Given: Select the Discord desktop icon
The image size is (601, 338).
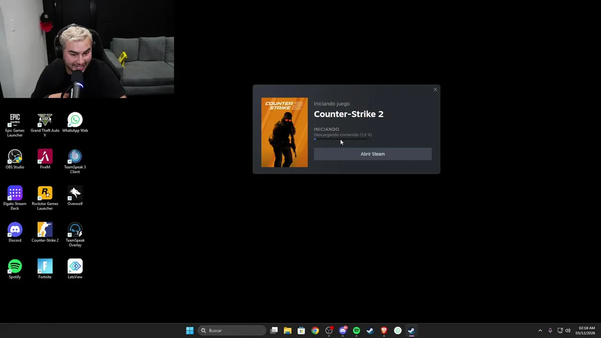Looking at the screenshot, I should [15, 233].
